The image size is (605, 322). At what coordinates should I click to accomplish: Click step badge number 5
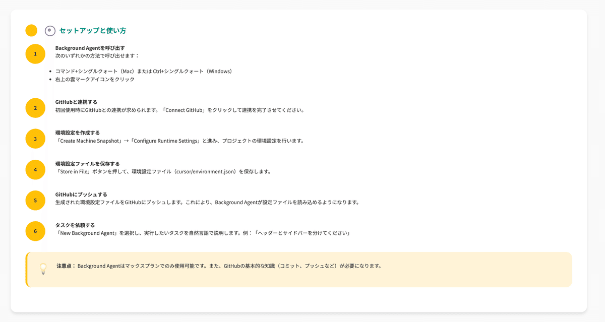point(35,201)
